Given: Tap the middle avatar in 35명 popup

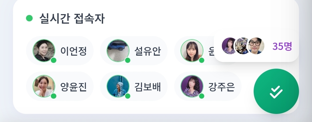Looking at the screenshot, I should [x=243, y=46].
